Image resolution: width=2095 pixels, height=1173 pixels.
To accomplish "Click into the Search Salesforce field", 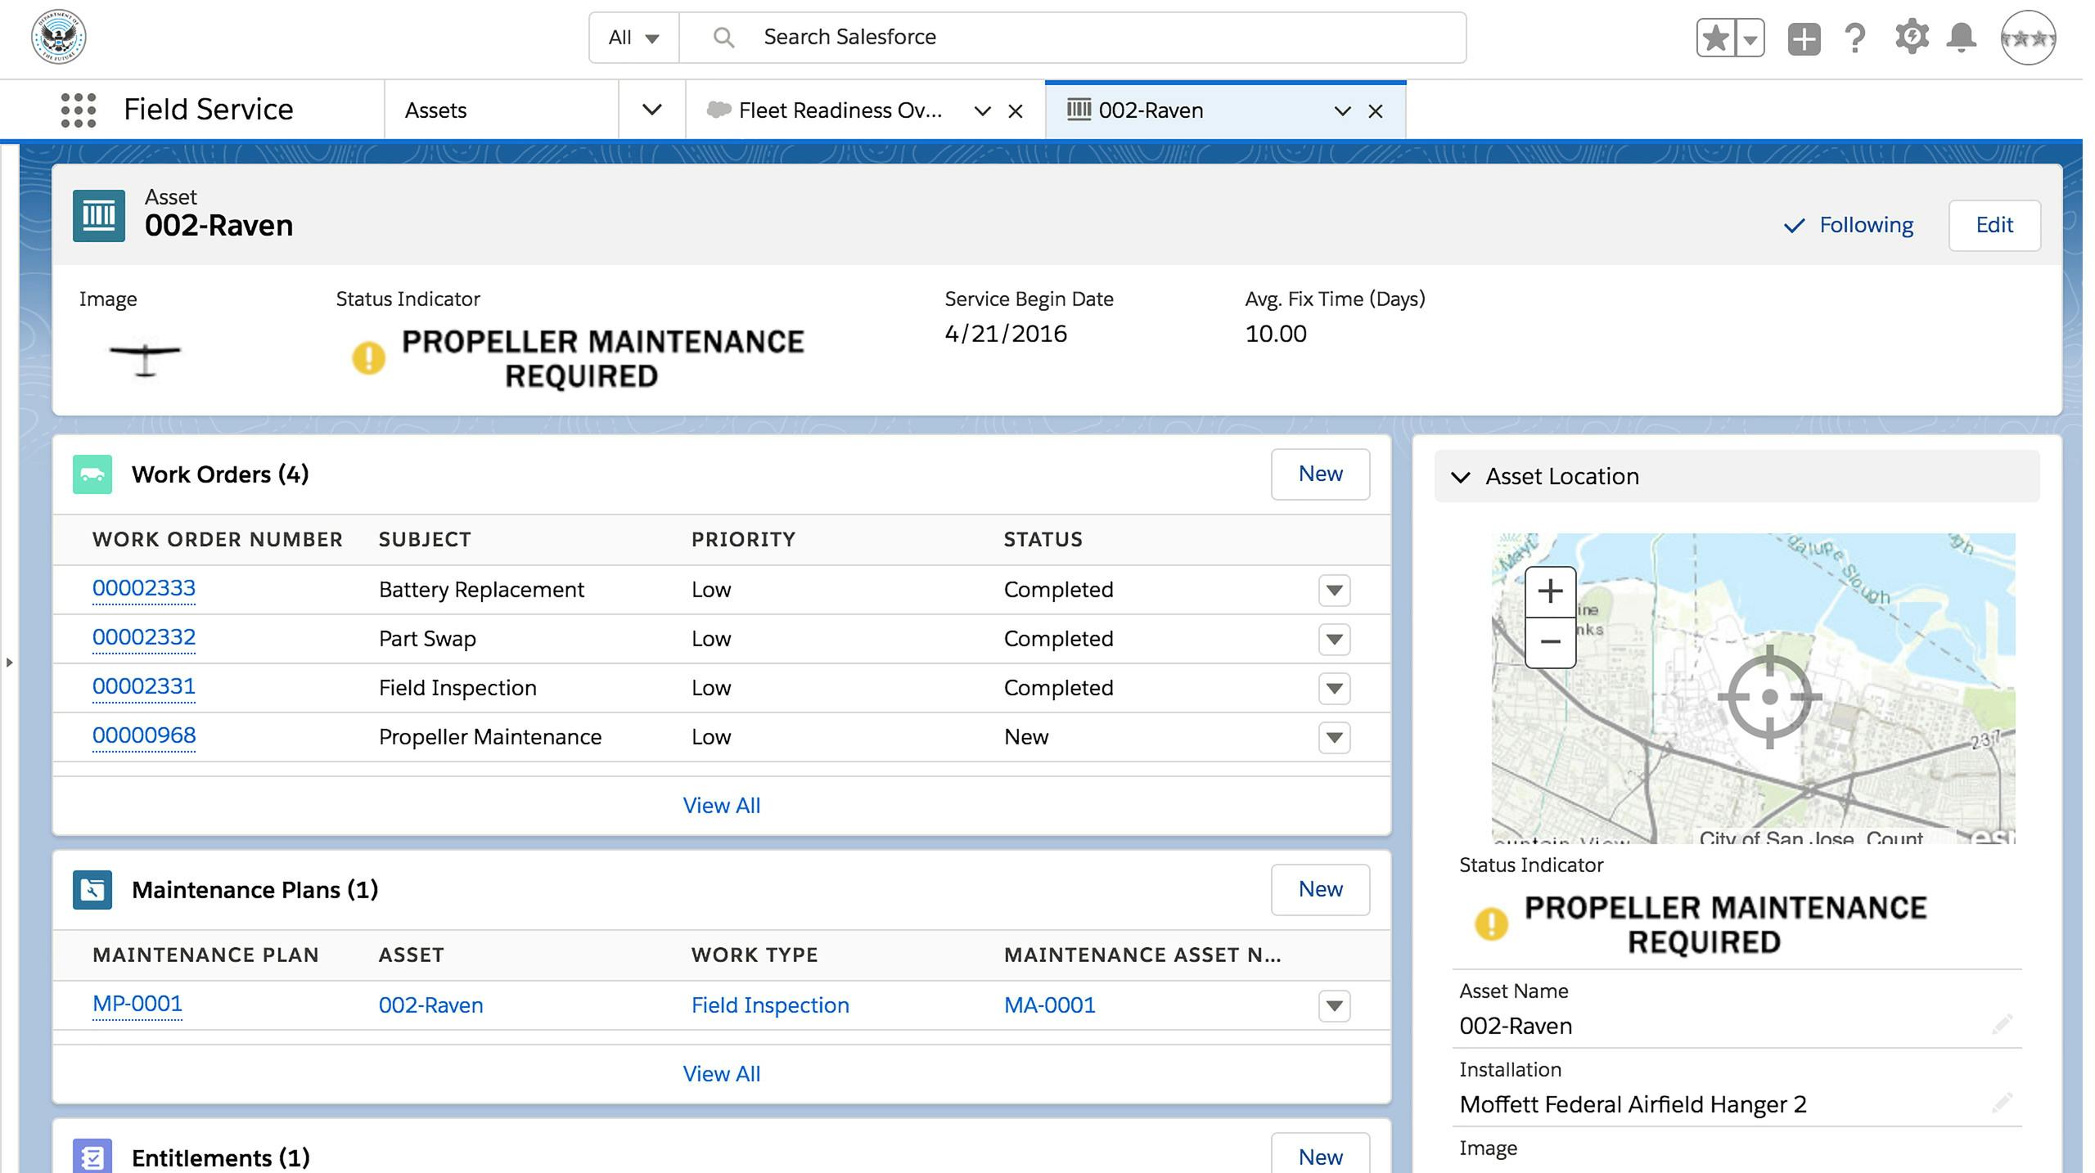I will pyautogui.click(x=1072, y=38).
